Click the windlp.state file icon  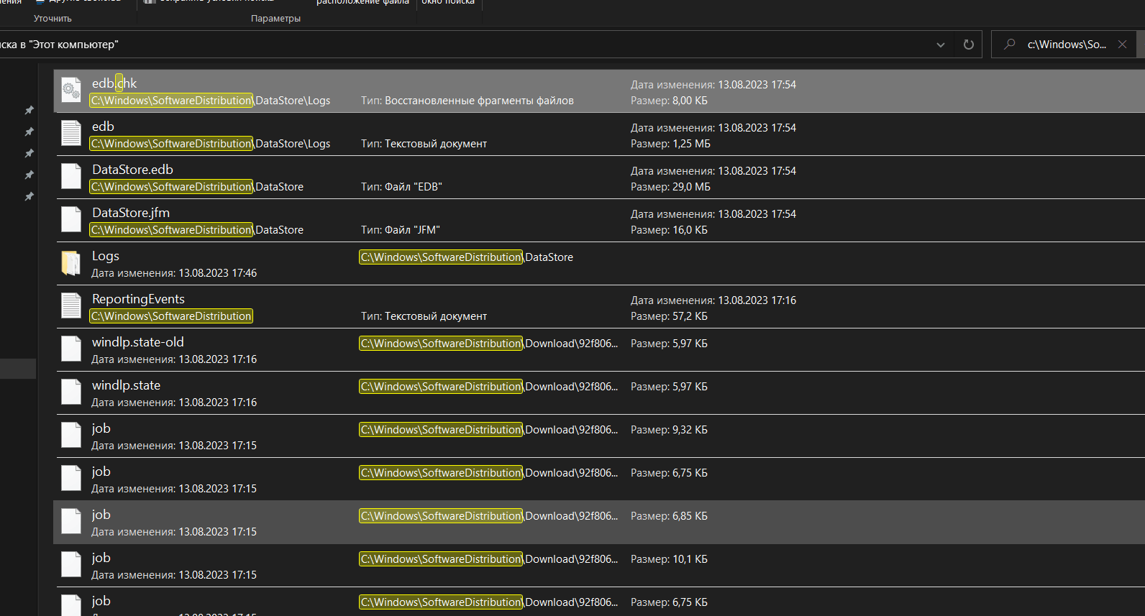click(x=71, y=392)
